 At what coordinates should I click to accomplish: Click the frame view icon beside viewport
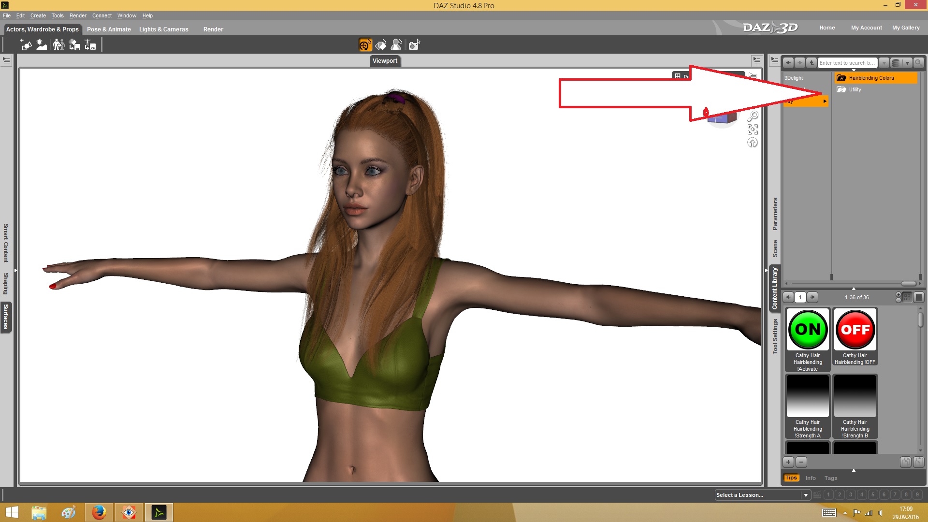pyautogui.click(x=753, y=129)
